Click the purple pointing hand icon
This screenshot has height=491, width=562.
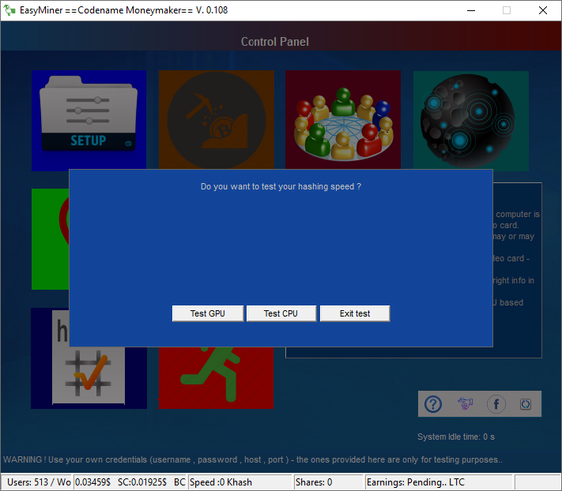[x=465, y=404]
